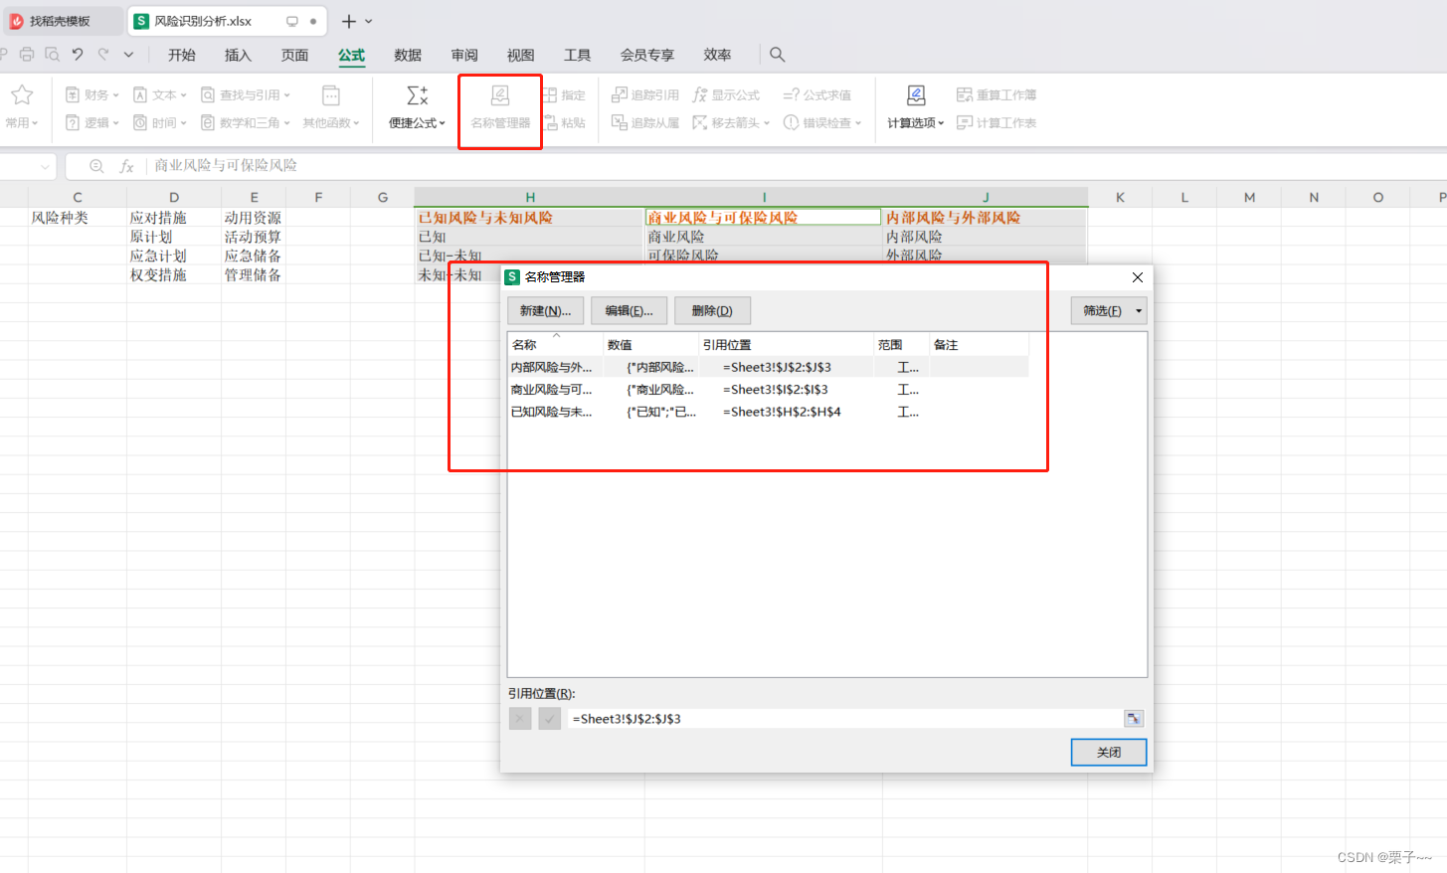
Task: Add a new document tab with plus
Action: point(348,21)
